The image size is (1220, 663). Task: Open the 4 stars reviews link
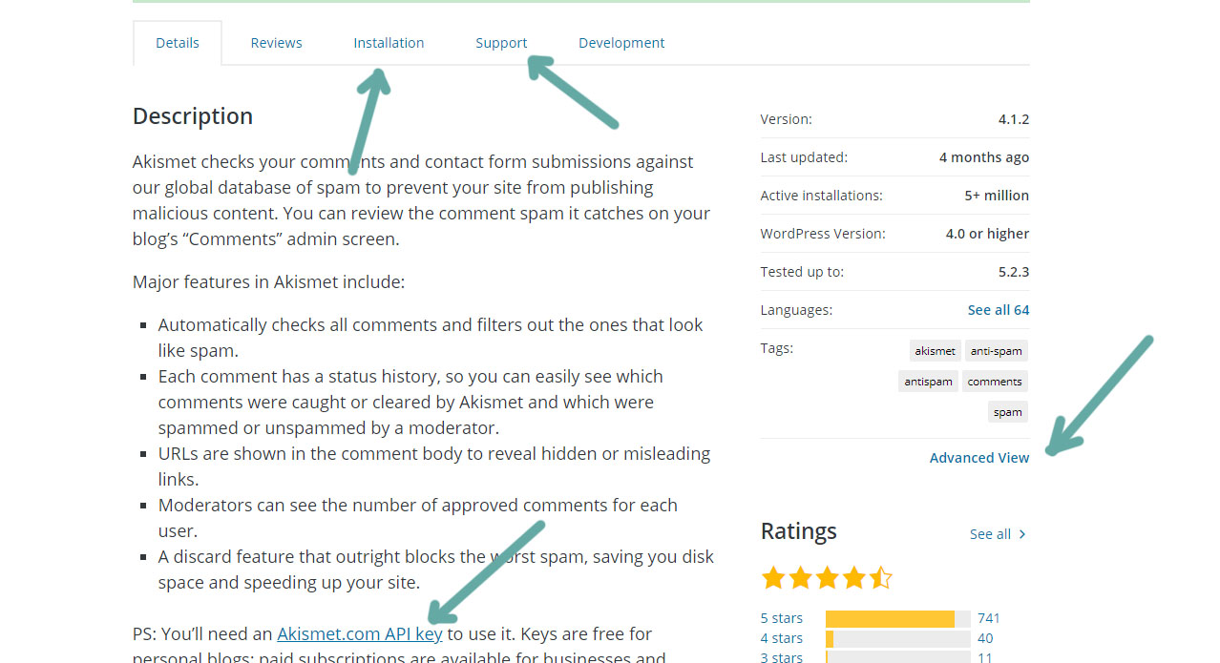(x=782, y=638)
